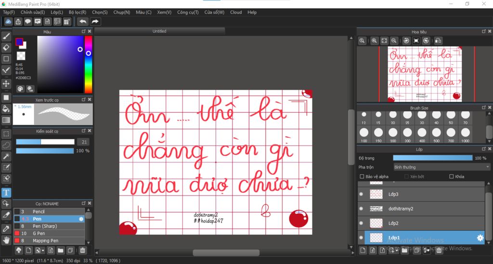Viewport: 493px width, 264px height.
Task: Click add new layer icon in Lớp panel
Action: (363, 251)
